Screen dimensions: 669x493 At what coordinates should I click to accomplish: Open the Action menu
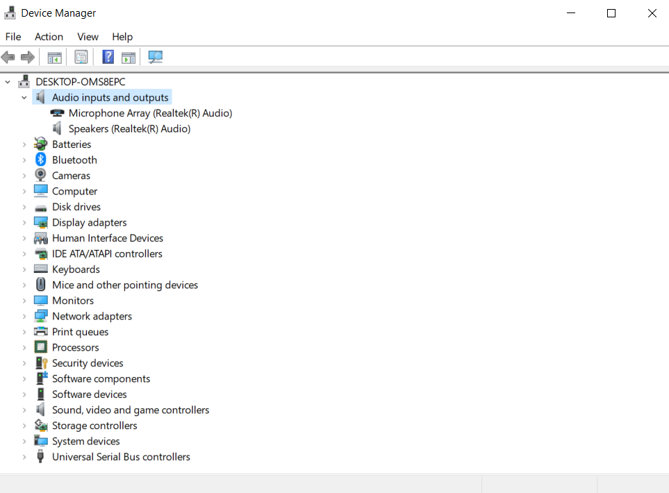pos(49,37)
